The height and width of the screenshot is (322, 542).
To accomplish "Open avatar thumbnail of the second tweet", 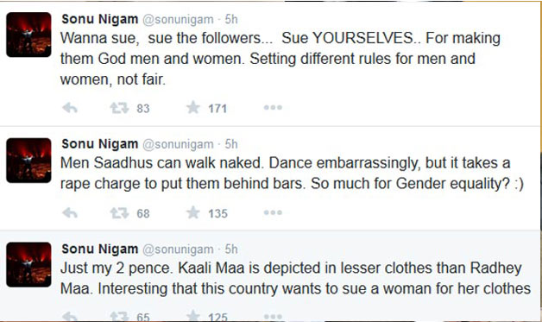I will tap(28, 161).
